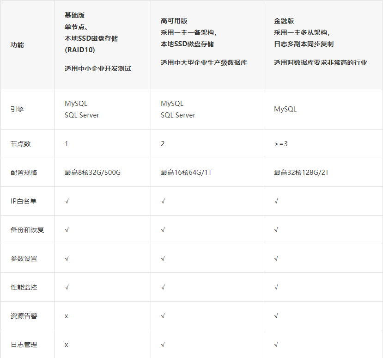The width and height of the screenshot is (383, 358).
Task: Click 适用中小企业开发测试 text in 基础版 header
Action: pos(97,68)
